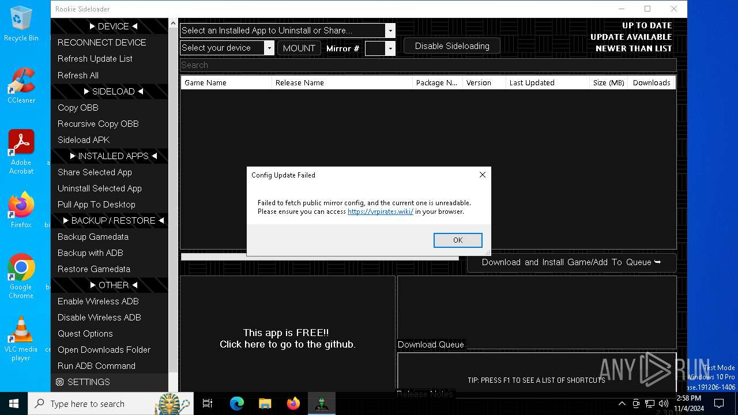Click Backup with ADB
This screenshot has height=415, width=738.
click(x=110, y=253)
